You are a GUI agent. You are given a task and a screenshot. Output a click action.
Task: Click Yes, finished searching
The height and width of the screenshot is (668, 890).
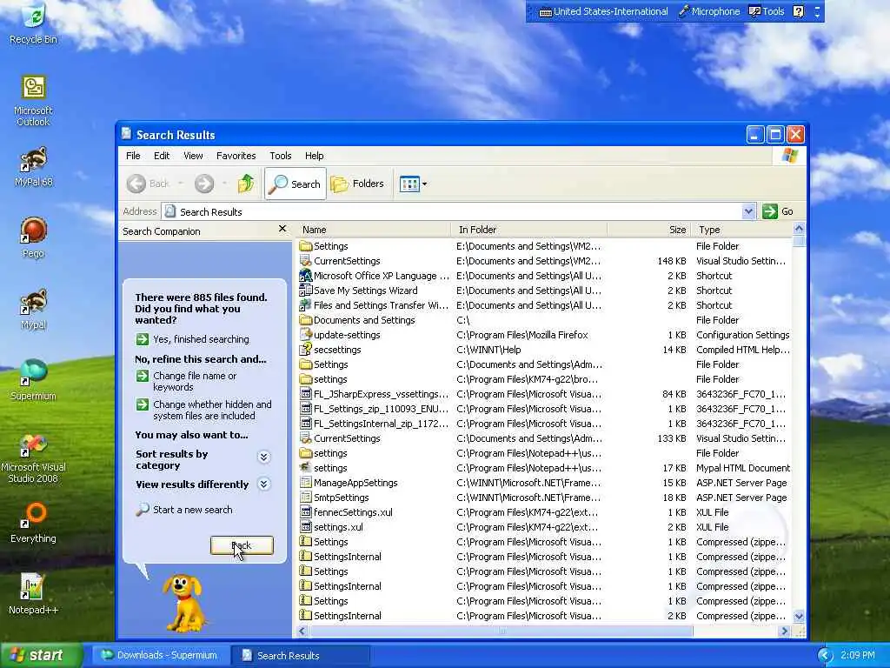192,339
